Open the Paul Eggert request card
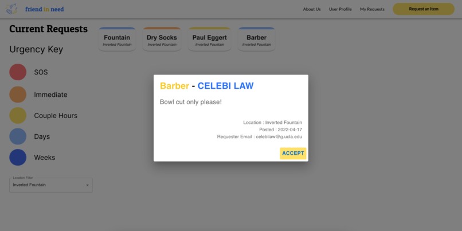 (x=209, y=39)
